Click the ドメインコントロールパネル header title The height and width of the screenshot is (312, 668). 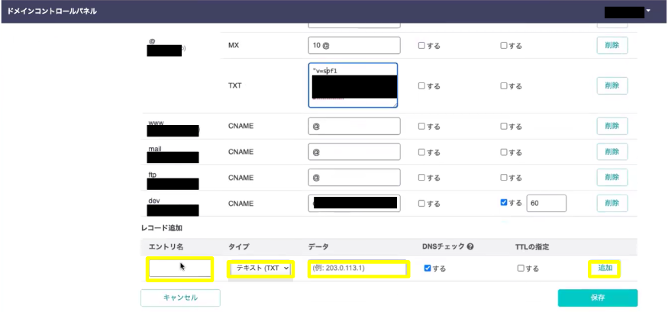52,11
